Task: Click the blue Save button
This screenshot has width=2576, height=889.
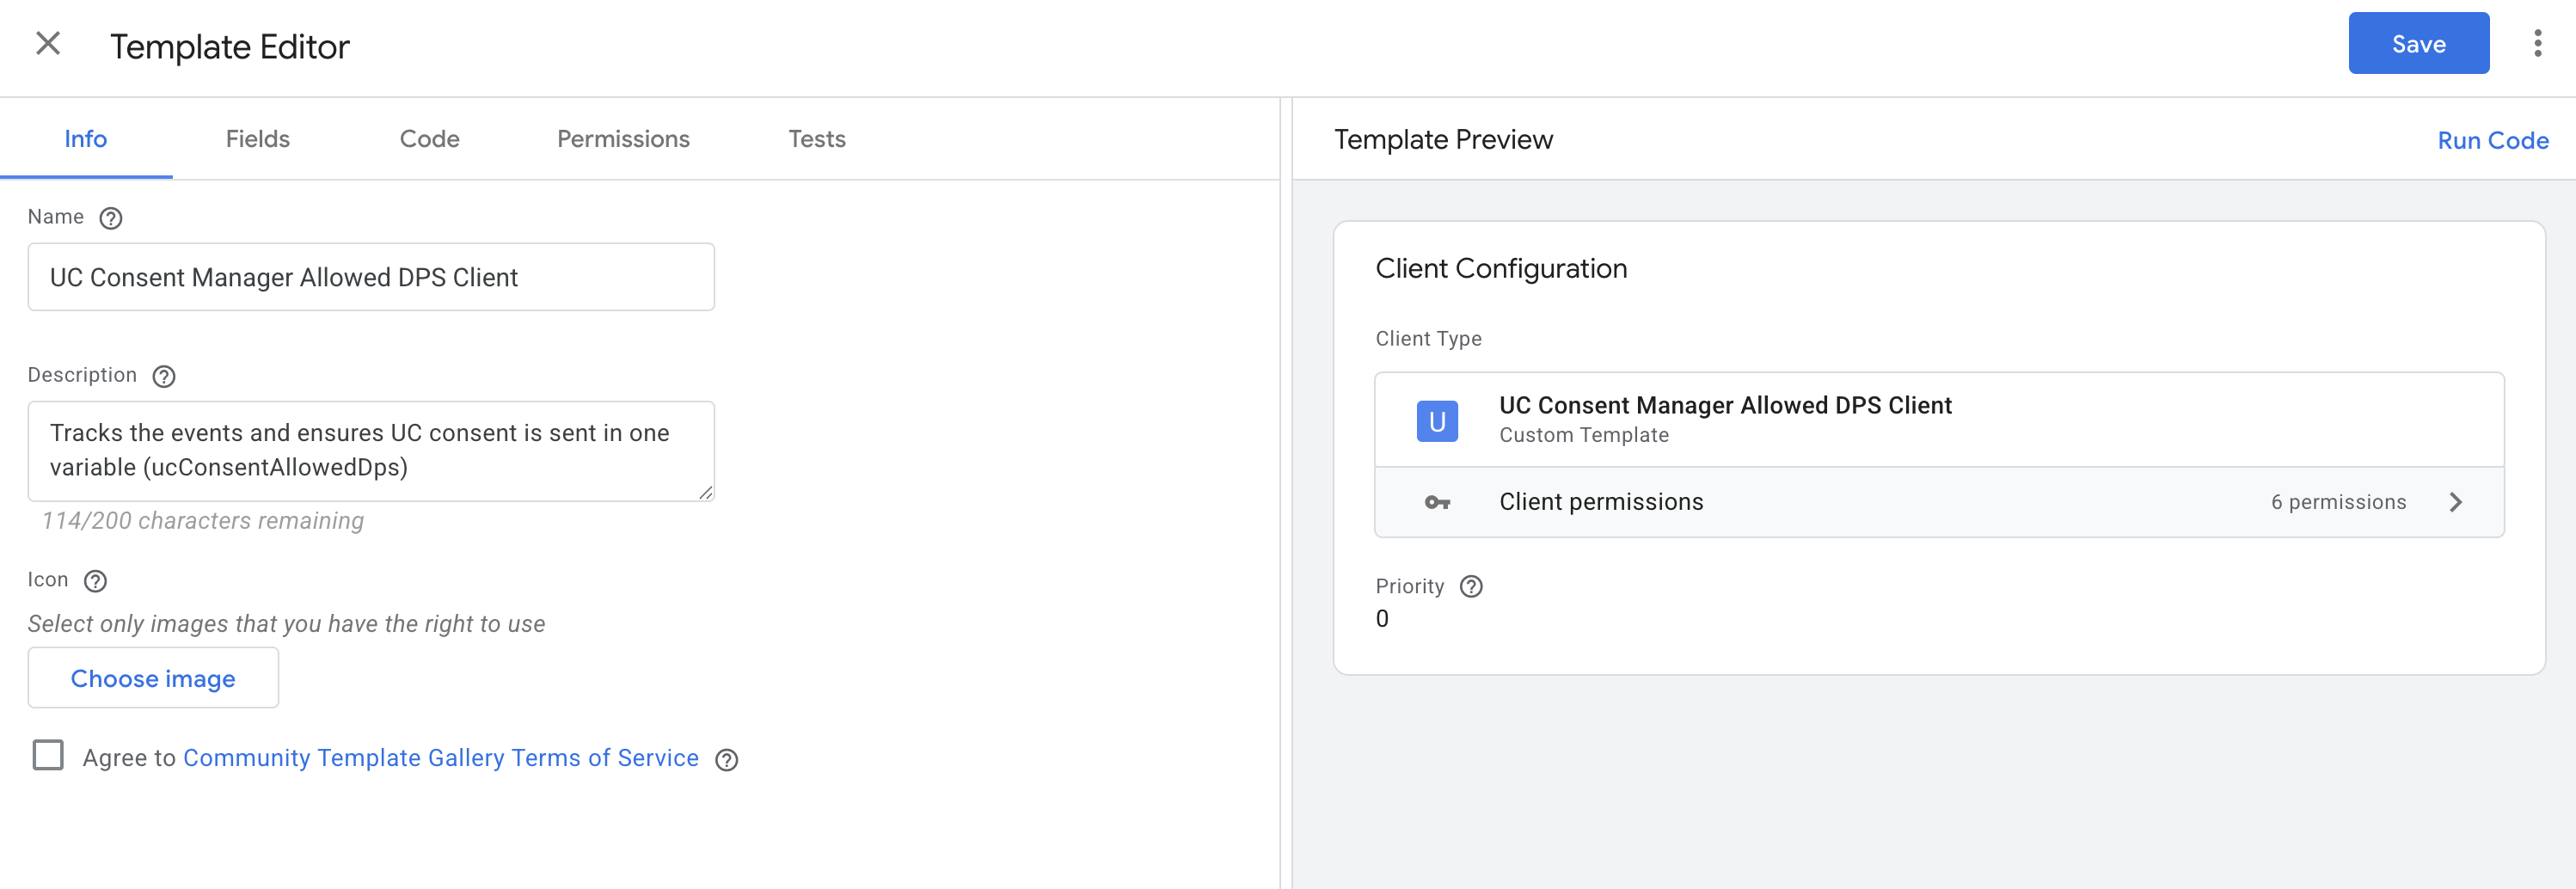Action: pos(2418,43)
